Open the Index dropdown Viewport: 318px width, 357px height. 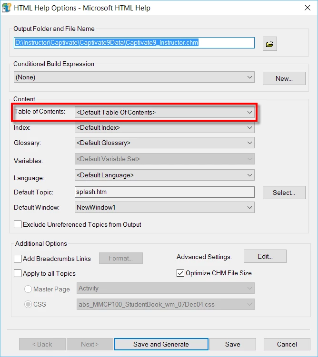tap(165, 127)
